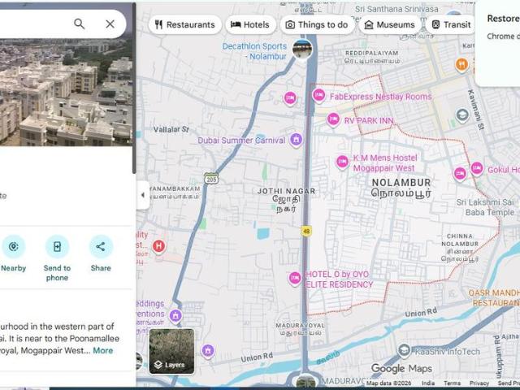The width and height of the screenshot is (520, 390).
Task: Select the Museums filter chip
Action: pyautogui.click(x=390, y=25)
